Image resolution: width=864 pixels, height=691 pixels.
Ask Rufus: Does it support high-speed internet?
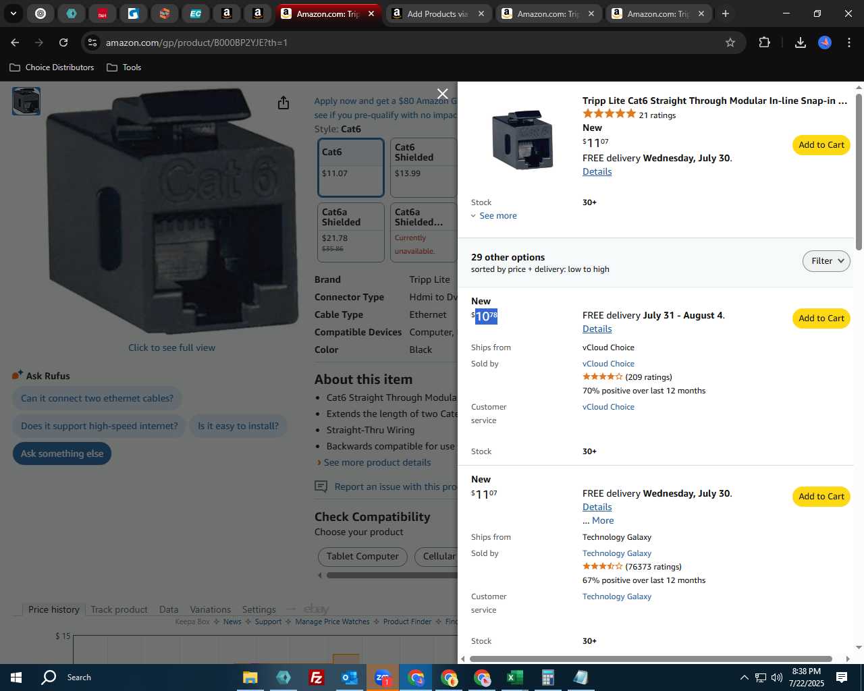(x=99, y=426)
